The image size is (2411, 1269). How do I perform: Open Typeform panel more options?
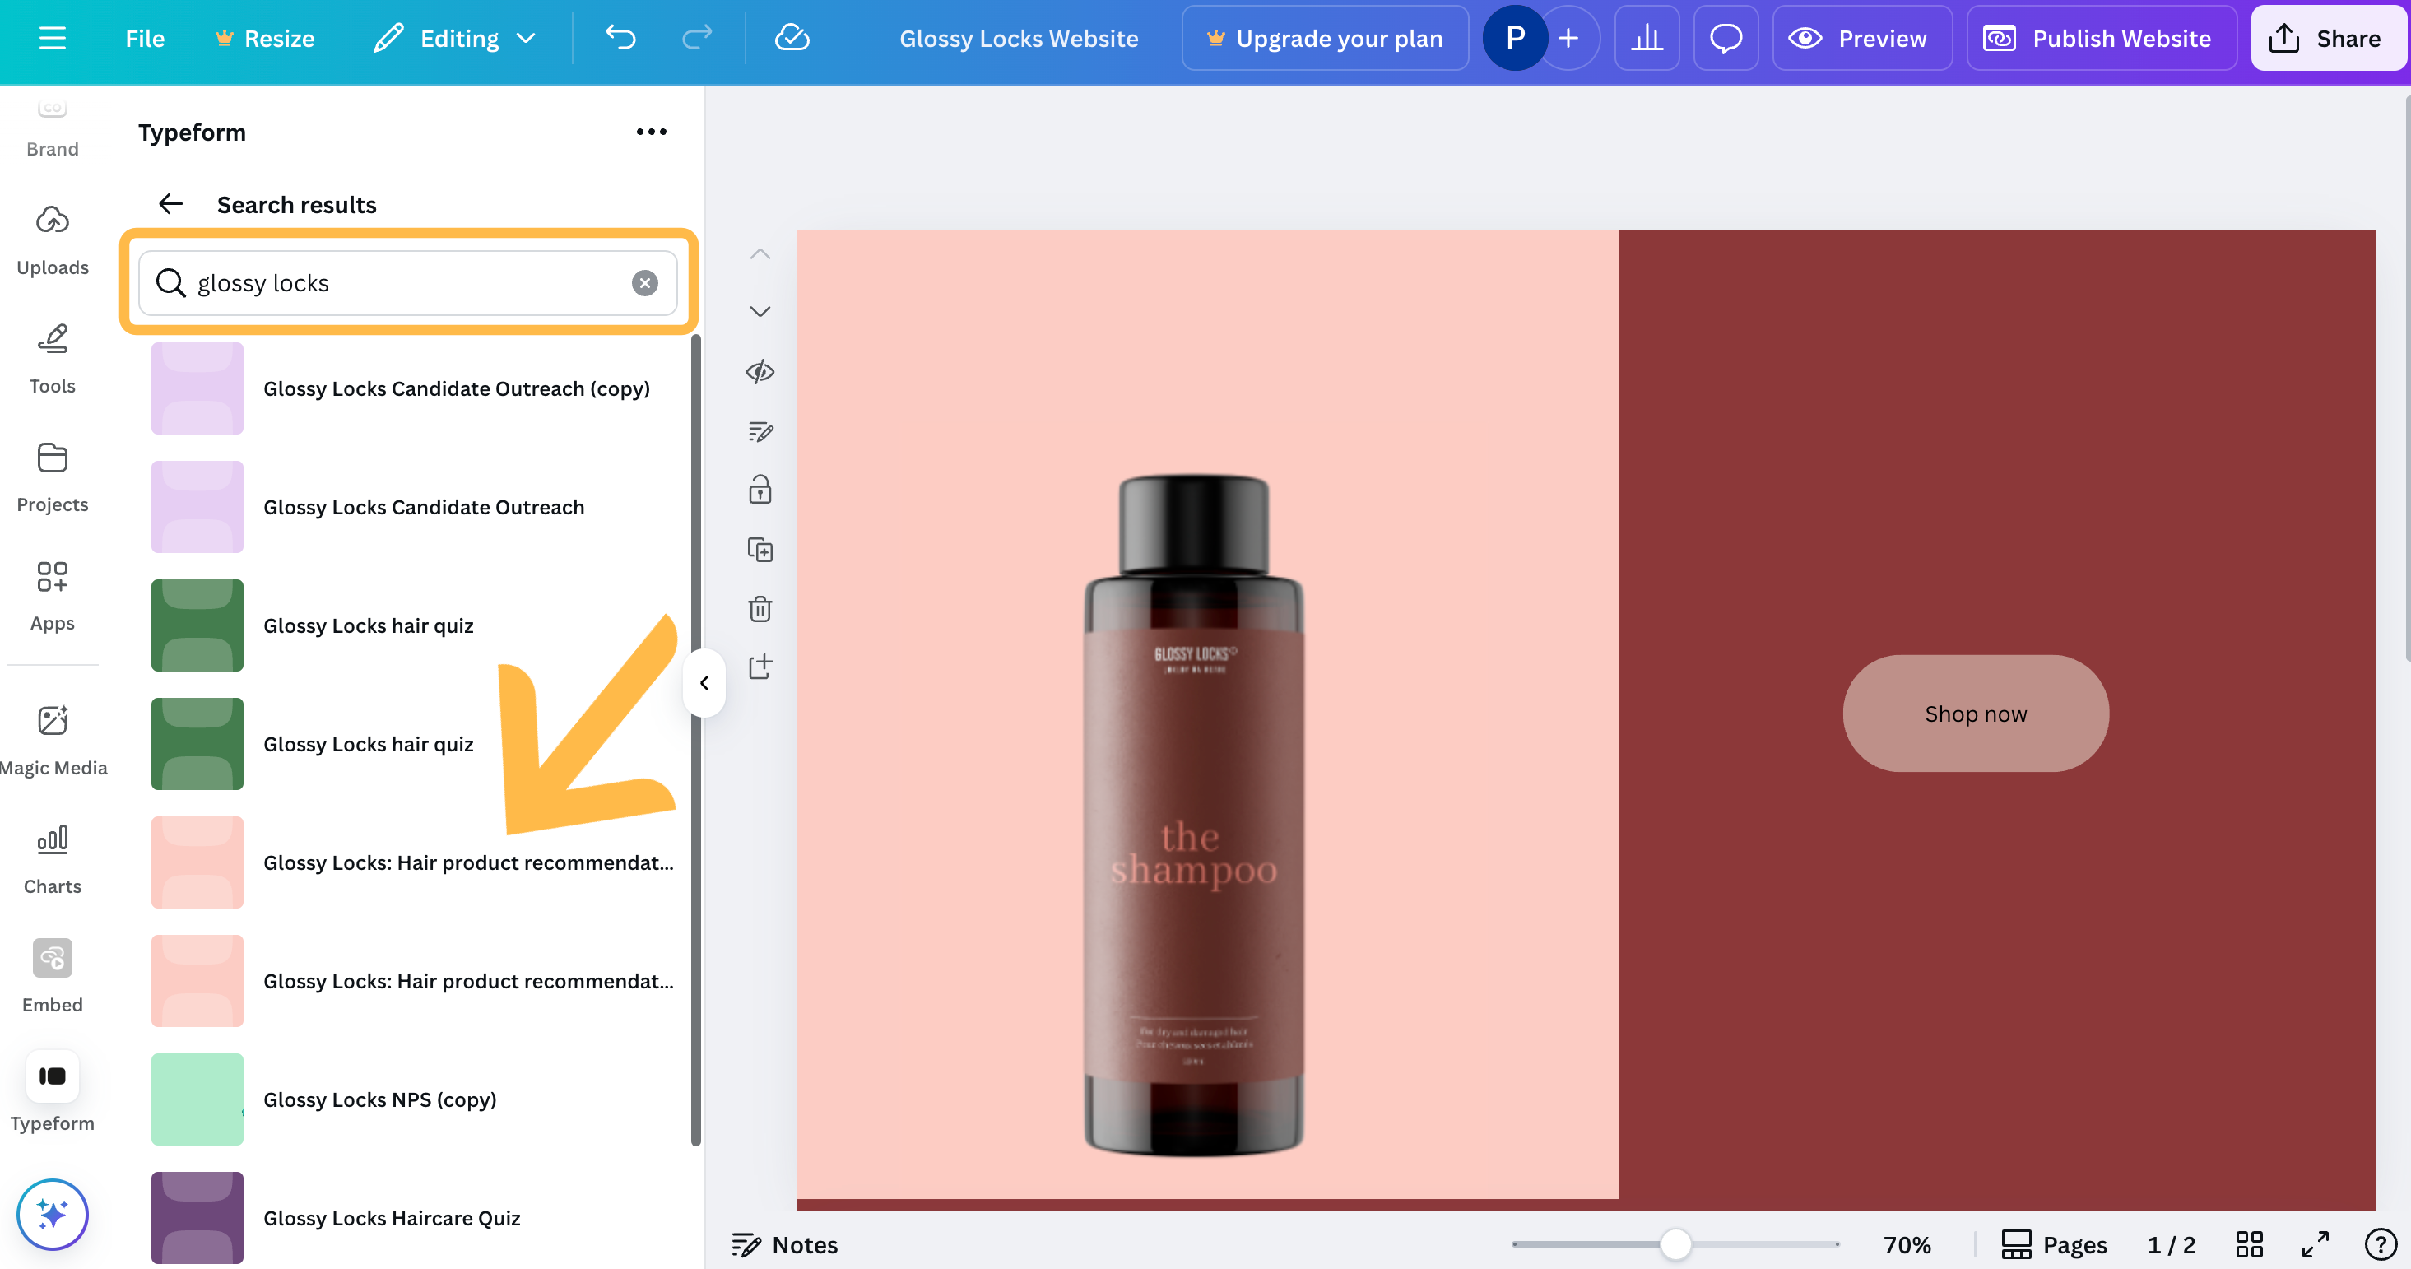652,132
